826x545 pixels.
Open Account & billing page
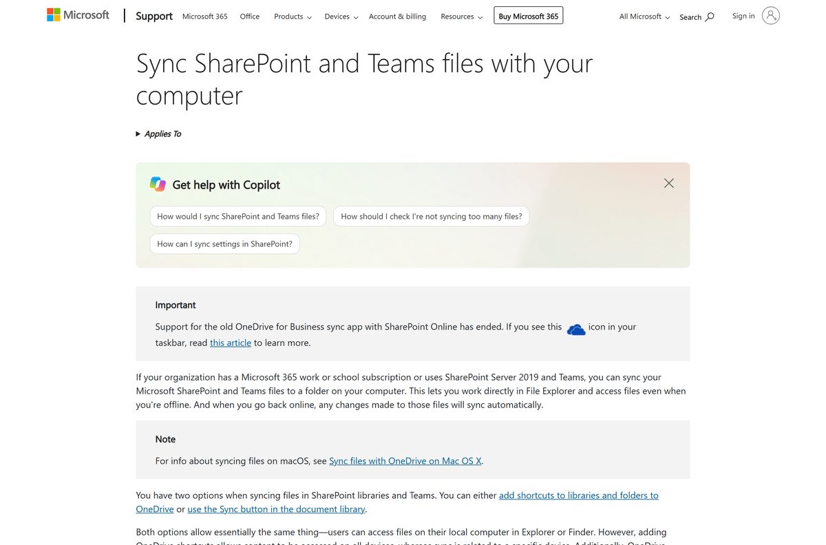click(397, 17)
